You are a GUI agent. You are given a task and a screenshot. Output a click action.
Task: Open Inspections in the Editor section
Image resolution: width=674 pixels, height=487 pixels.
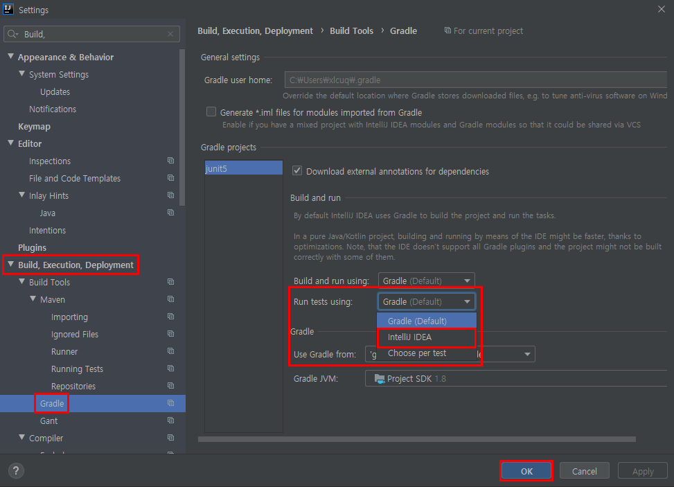coord(50,161)
